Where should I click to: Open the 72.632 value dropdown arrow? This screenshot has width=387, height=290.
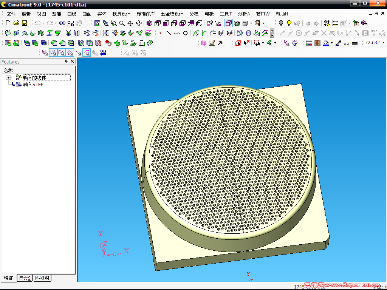[x=383, y=43]
